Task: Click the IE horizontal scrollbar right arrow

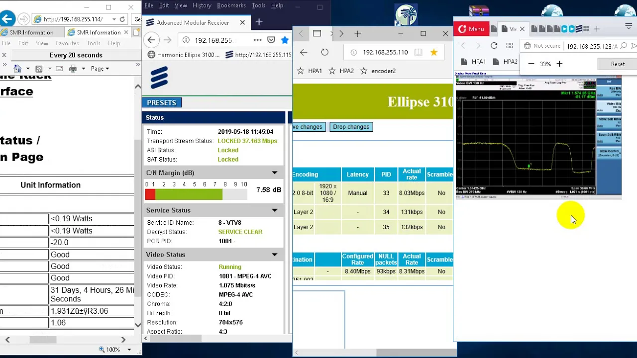Action: [x=123, y=340]
